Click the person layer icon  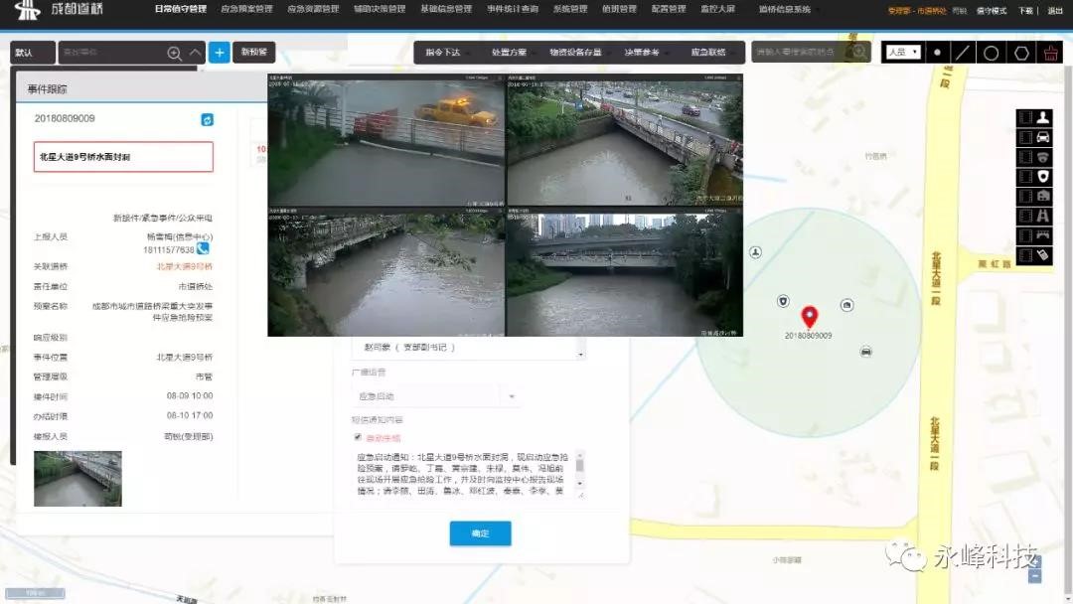1043,117
